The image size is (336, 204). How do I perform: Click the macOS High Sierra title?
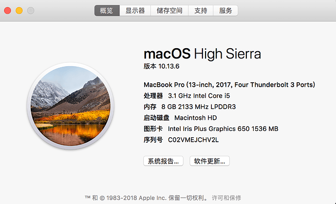tap(202, 54)
